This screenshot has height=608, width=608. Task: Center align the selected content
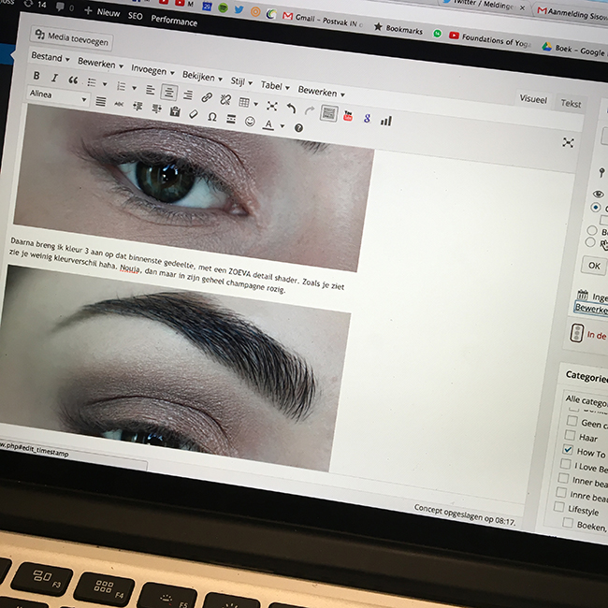click(x=169, y=93)
